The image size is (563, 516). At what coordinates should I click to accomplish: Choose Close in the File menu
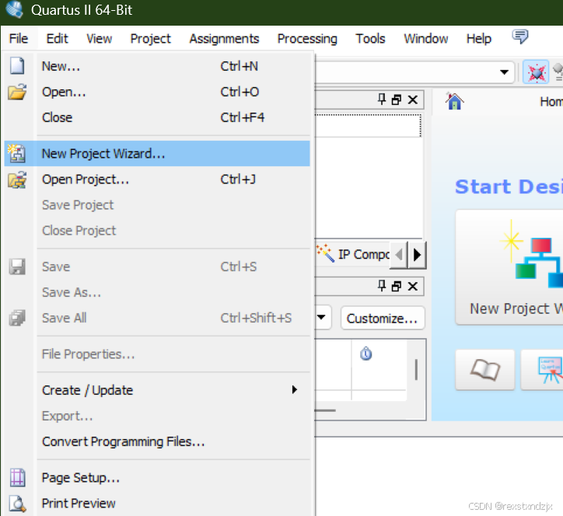tap(157, 117)
